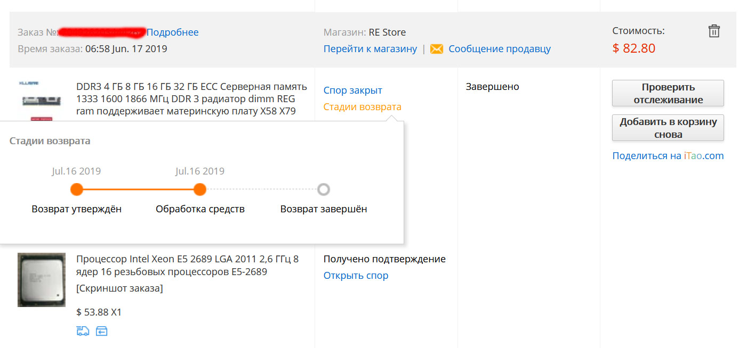739x348 pixels.
Task: Click "Открыть спор" for the processor
Action: coord(356,276)
